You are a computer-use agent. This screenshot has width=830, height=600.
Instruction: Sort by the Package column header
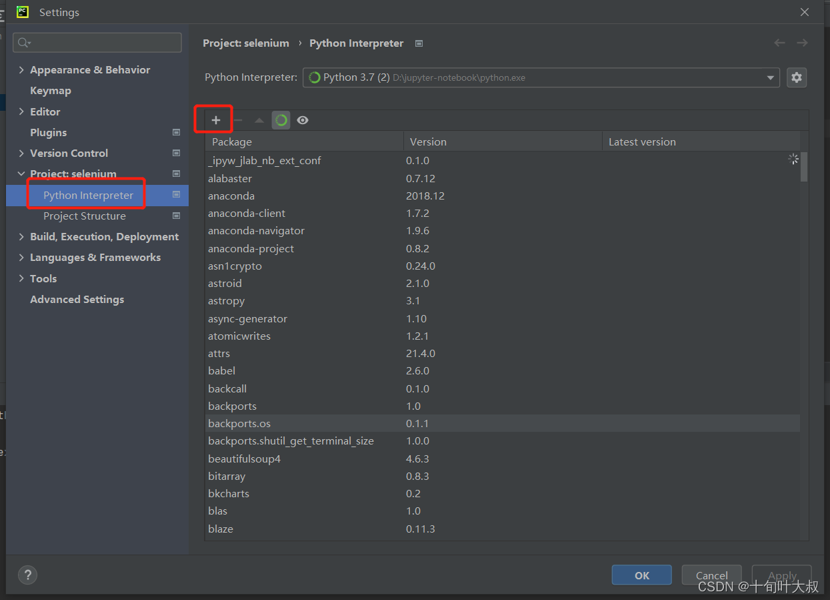[304, 141]
